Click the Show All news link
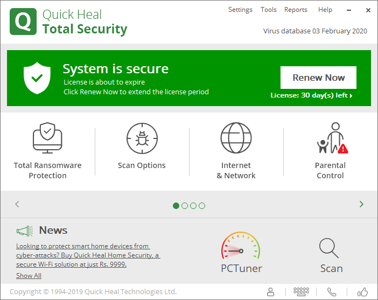 tap(29, 276)
